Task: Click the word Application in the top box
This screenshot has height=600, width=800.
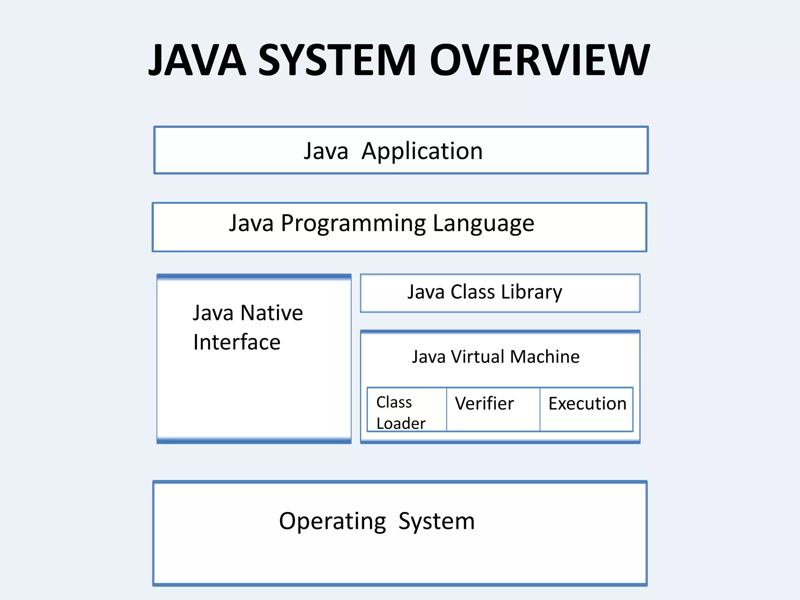Action: point(422,151)
